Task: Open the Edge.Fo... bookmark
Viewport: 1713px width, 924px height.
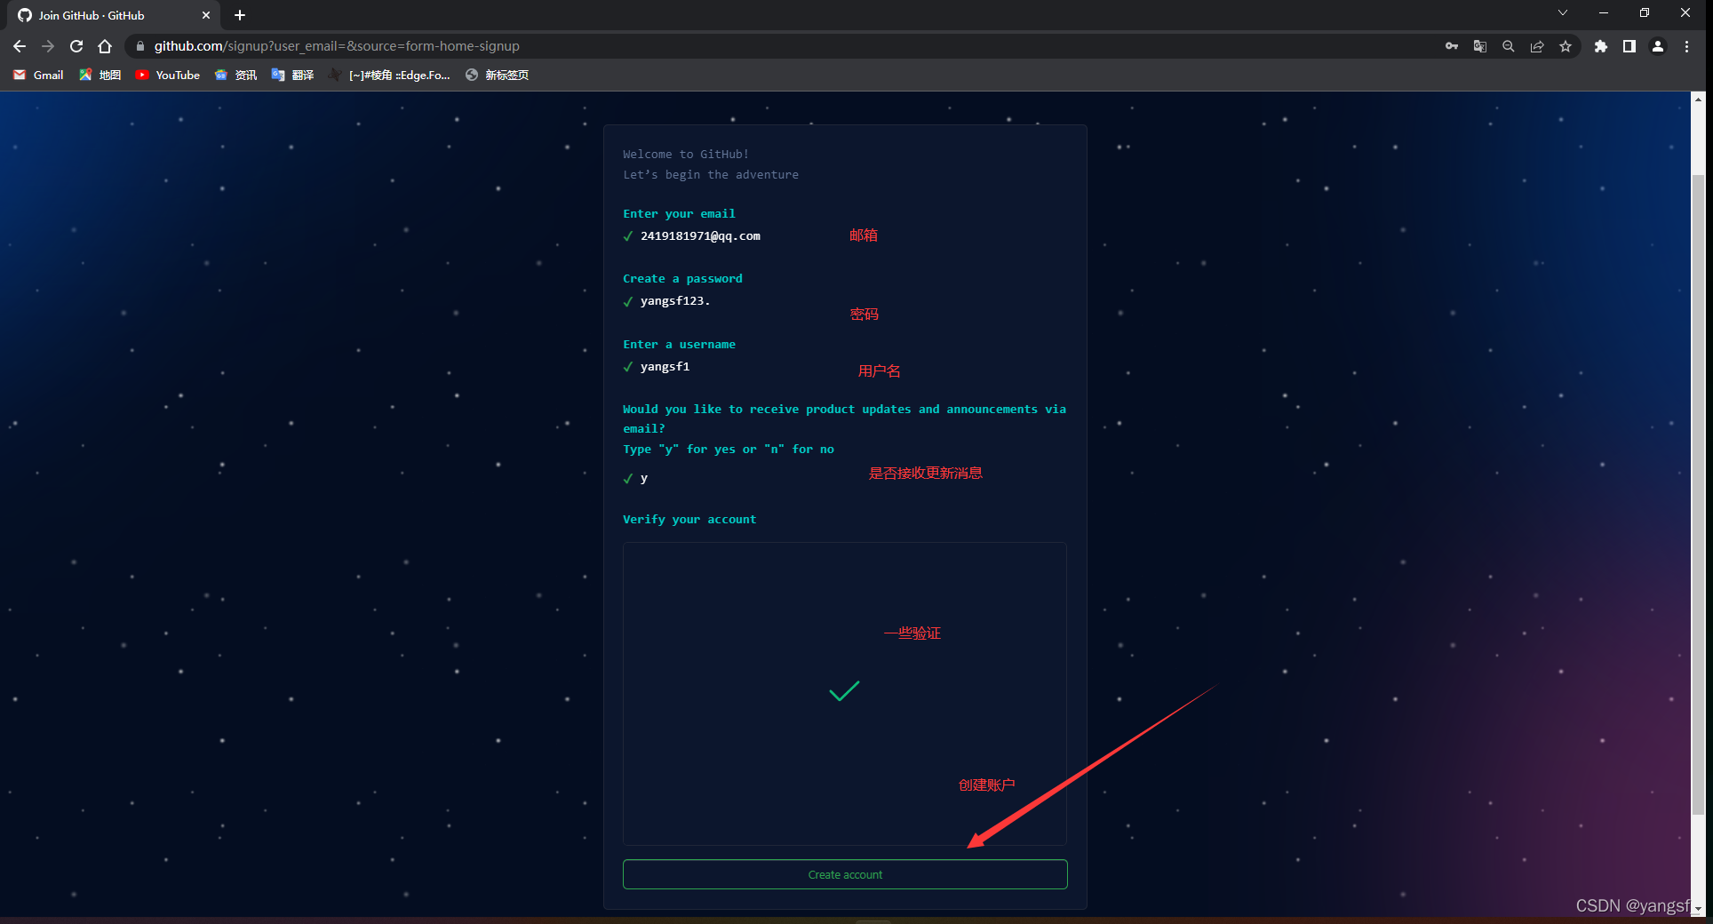Action: click(x=389, y=75)
